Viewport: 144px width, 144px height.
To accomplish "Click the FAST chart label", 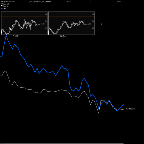I will (15, 36).
